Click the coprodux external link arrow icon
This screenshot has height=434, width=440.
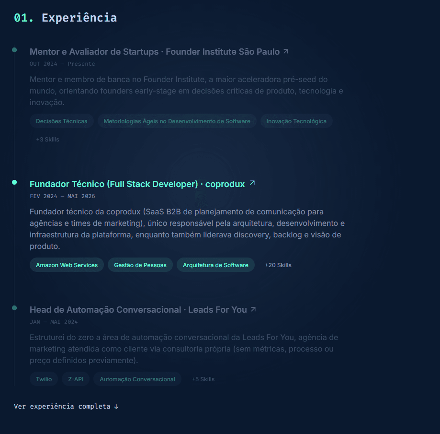coord(252,183)
